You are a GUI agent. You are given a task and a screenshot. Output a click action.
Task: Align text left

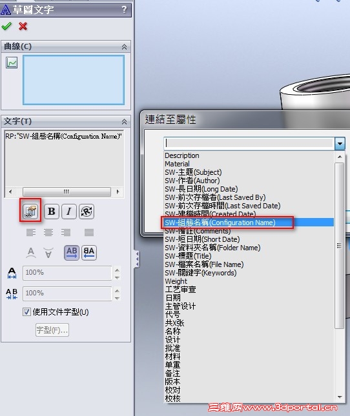coord(31,232)
